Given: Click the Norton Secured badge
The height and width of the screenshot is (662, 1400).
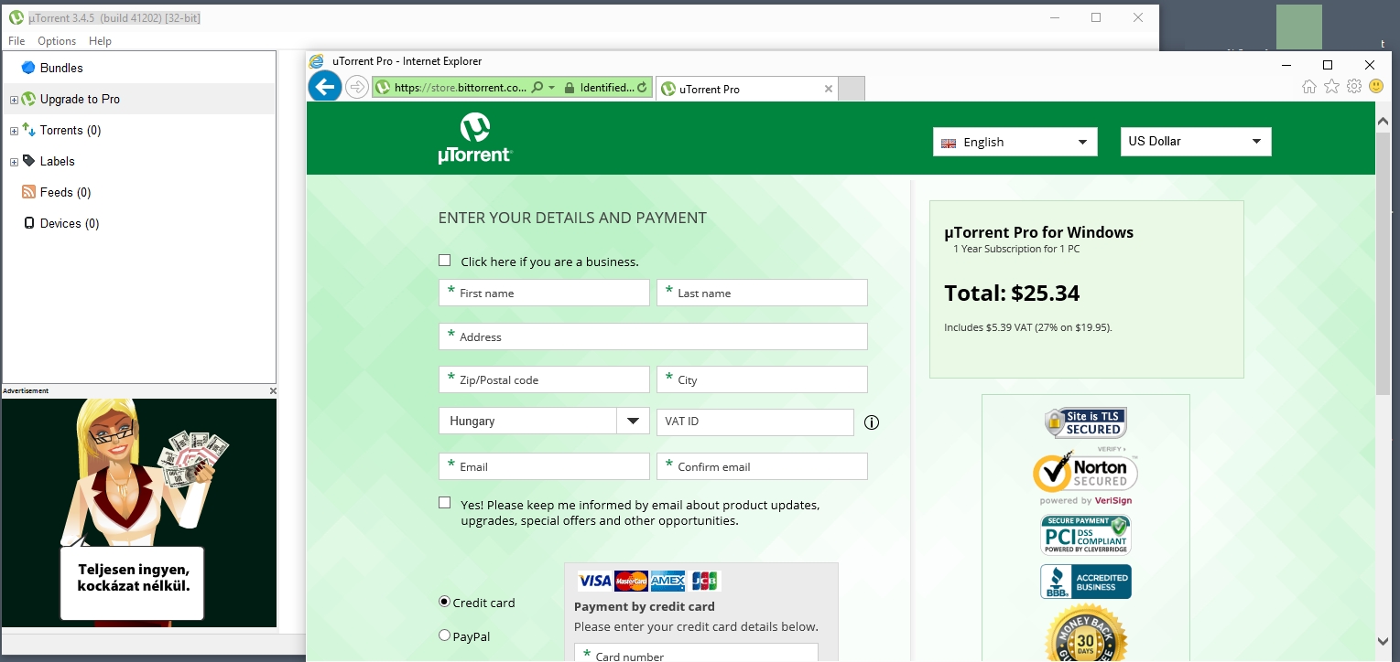Looking at the screenshot, I should click(1086, 474).
